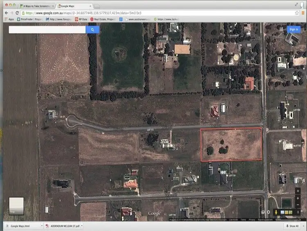Open the 'Real Estate, Property' bookmark
The width and height of the screenshot is (307, 231).
103,19
